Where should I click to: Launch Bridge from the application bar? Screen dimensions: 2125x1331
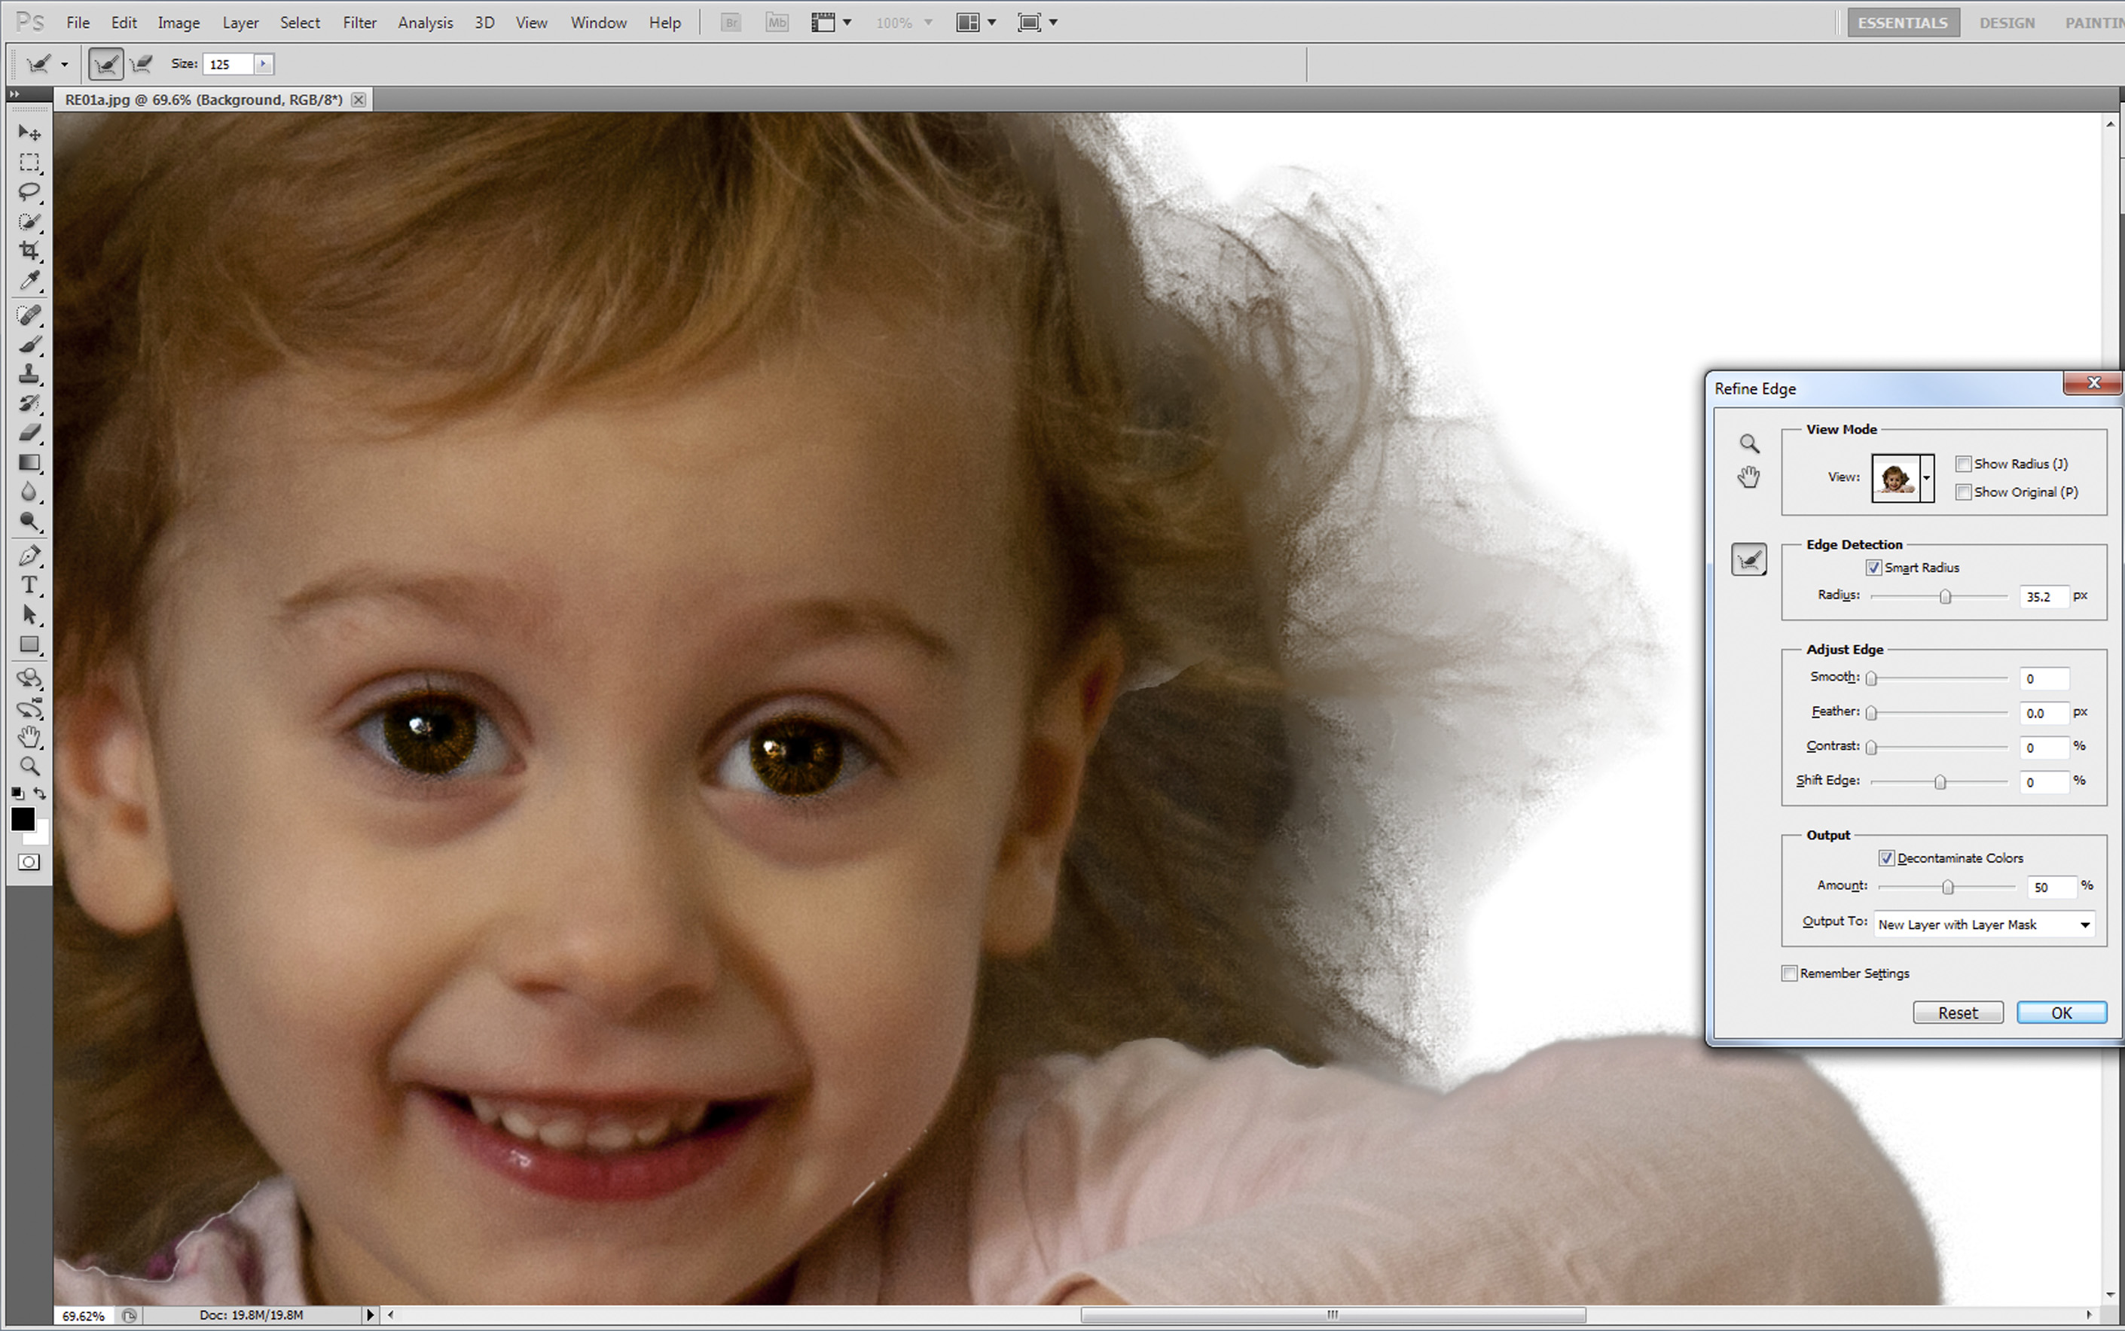tap(731, 23)
